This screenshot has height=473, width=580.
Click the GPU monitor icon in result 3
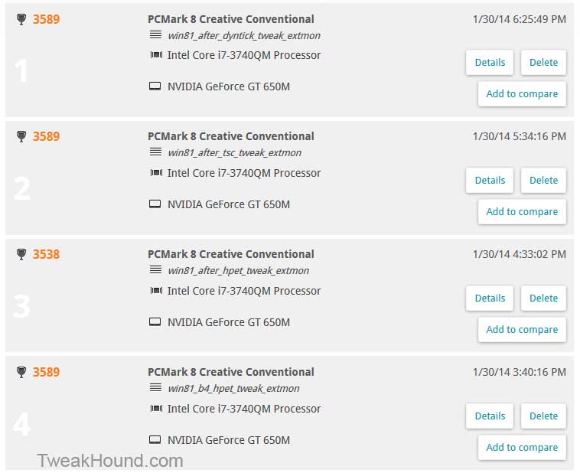click(155, 322)
